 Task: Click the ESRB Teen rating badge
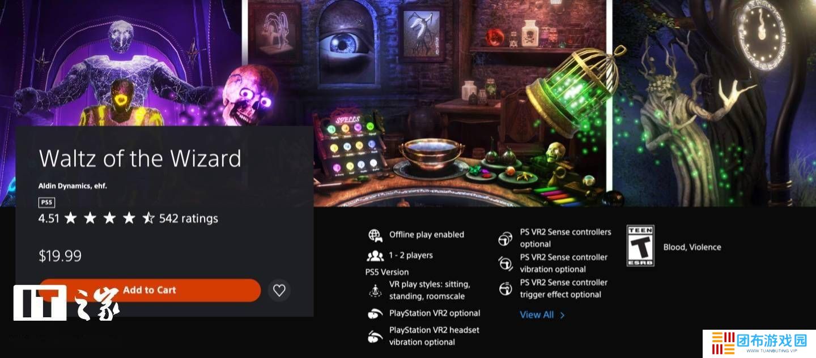[640, 245]
